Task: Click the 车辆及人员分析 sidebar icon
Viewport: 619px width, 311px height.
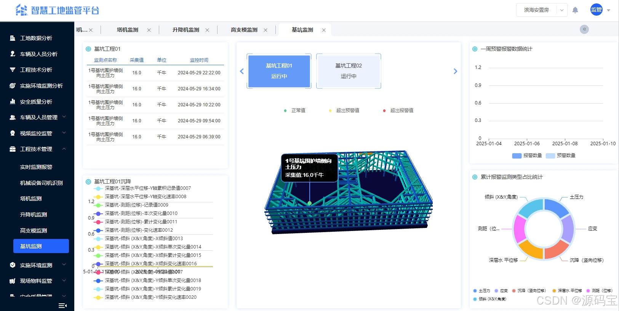Action: 13,54
